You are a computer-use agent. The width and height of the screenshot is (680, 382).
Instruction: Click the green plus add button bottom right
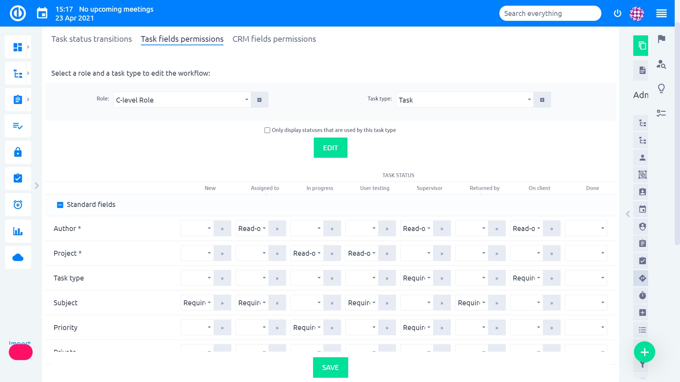point(645,352)
